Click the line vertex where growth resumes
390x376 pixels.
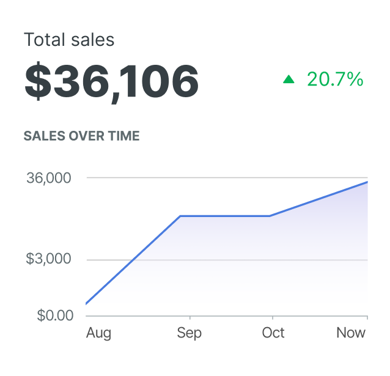270,216
